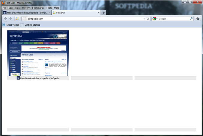Click the search magnifier icon
This screenshot has height=136, width=203.
[x=191, y=18]
